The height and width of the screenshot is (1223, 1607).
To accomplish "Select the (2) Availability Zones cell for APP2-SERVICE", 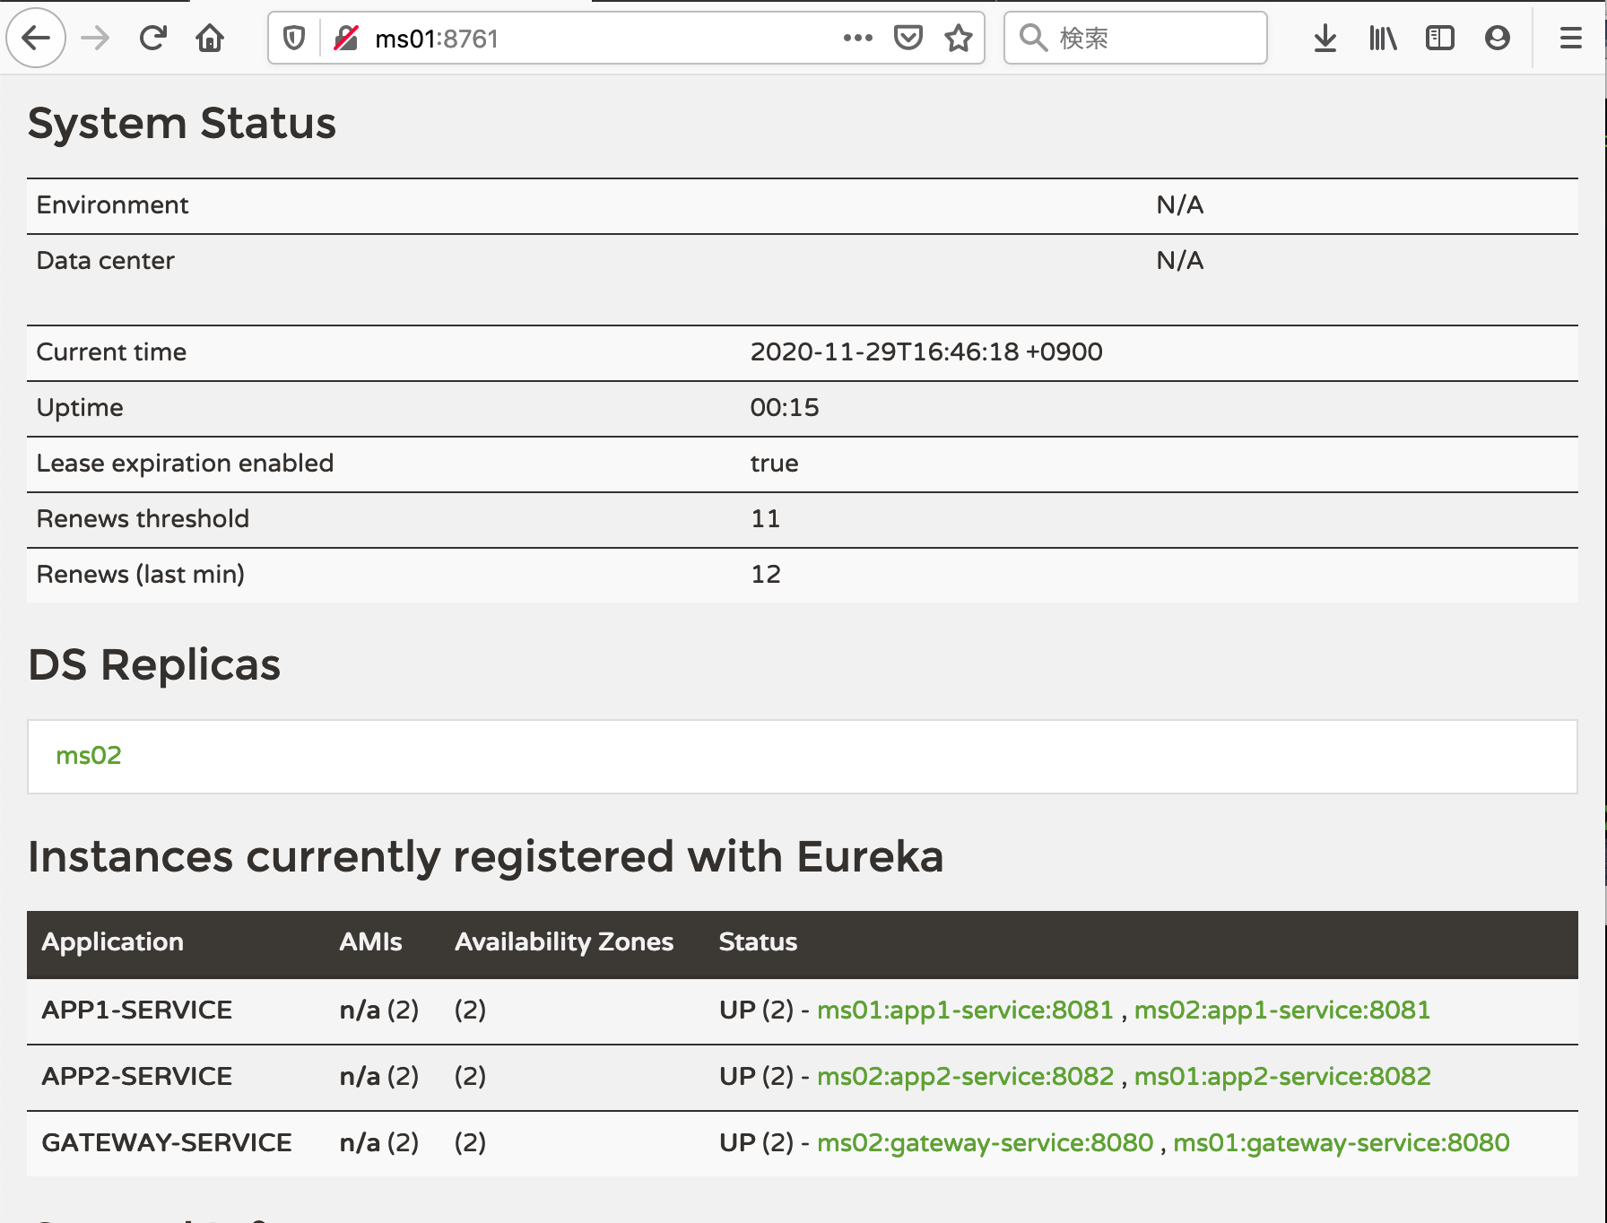I will [471, 1076].
